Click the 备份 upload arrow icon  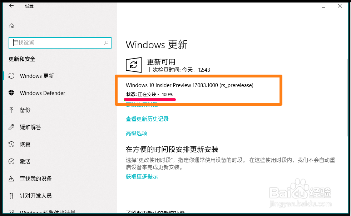[x=11, y=110]
